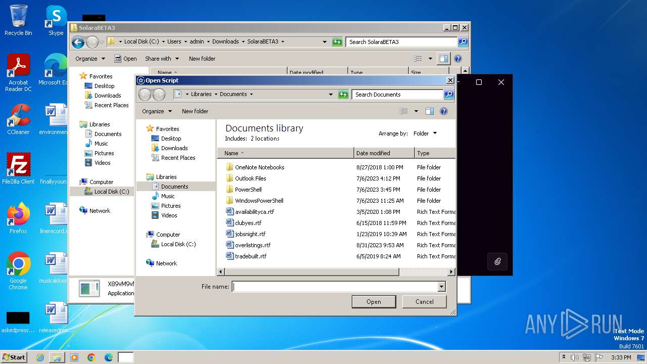Open the Arrange by Folder dropdown
Viewport: 647px width, 364px height.
pyautogui.click(x=425, y=133)
